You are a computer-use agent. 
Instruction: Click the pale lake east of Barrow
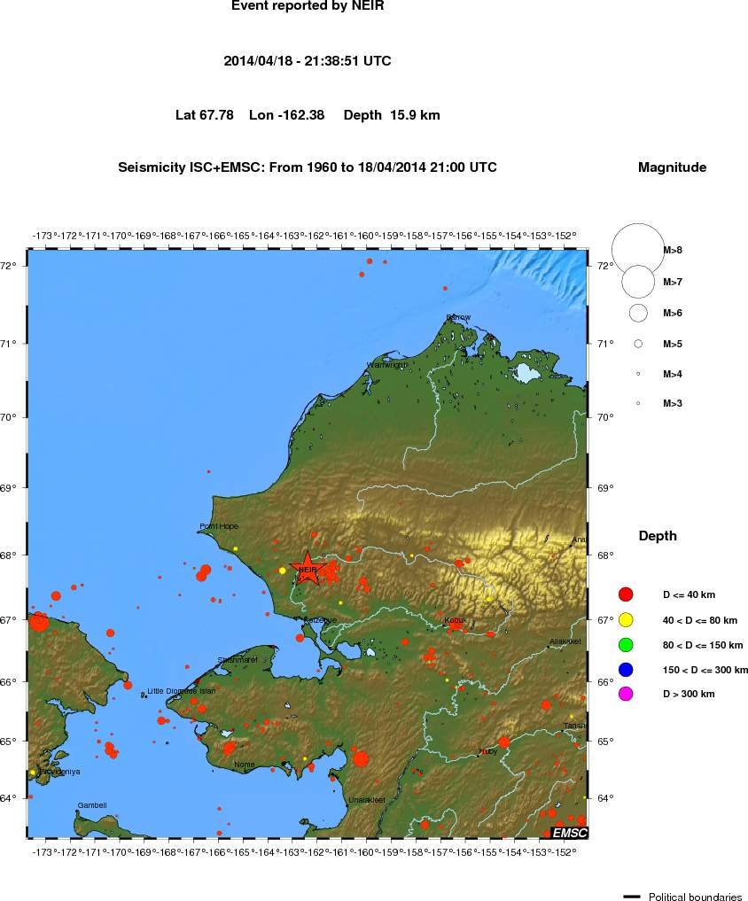click(526, 374)
